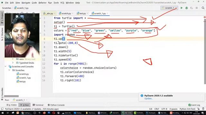The width and height of the screenshot is (206, 115).
Task: Select scratch.py in project tree
Action: pyautogui.click(x=23, y=74)
